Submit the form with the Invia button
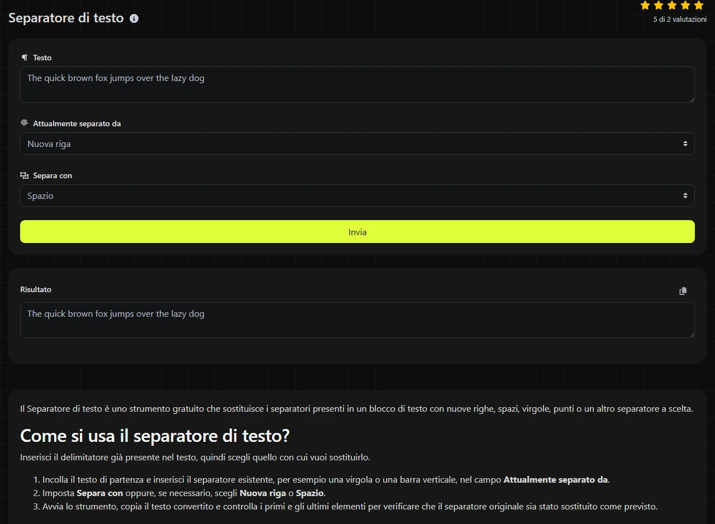 click(x=357, y=232)
